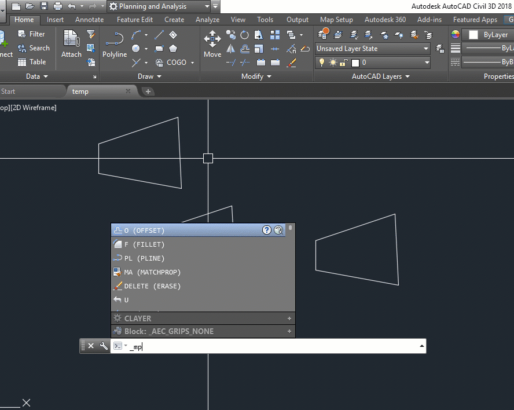Switch to the Map Setup tab

point(336,20)
